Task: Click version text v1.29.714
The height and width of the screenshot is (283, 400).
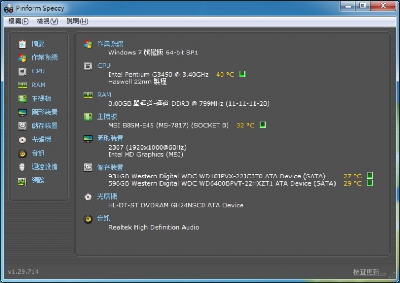Action: tap(23, 271)
